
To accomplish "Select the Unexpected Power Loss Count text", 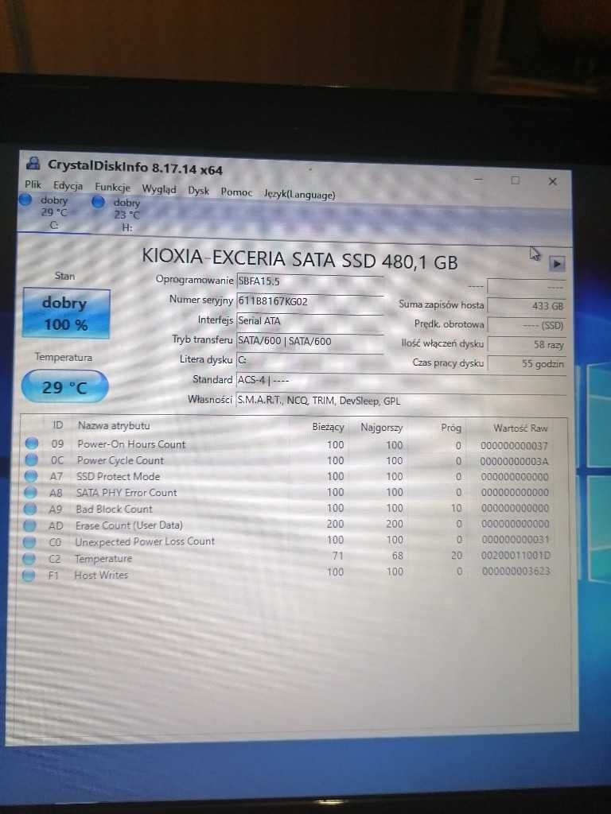I will [x=145, y=541].
